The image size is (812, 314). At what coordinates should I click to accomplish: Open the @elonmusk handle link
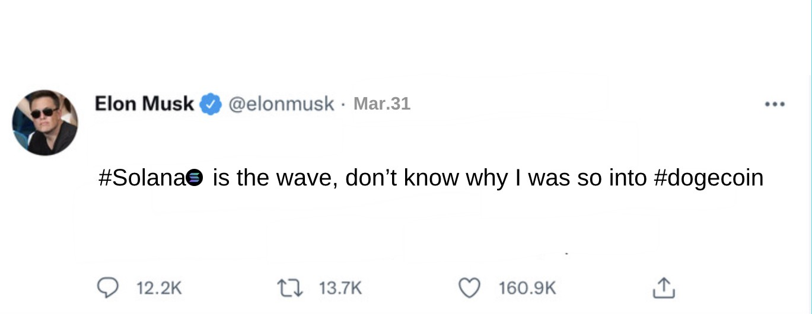click(x=281, y=104)
